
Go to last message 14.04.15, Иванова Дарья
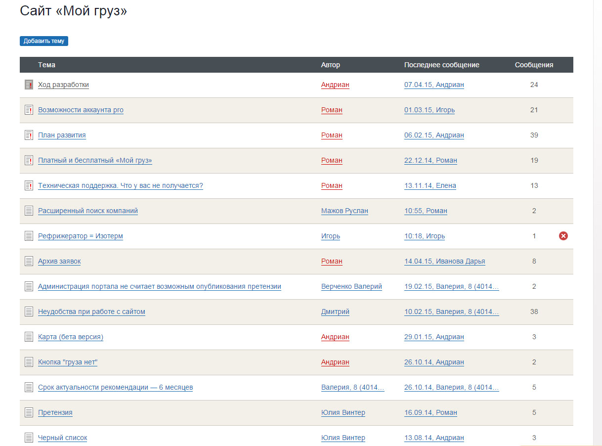[x=444, y=261]
